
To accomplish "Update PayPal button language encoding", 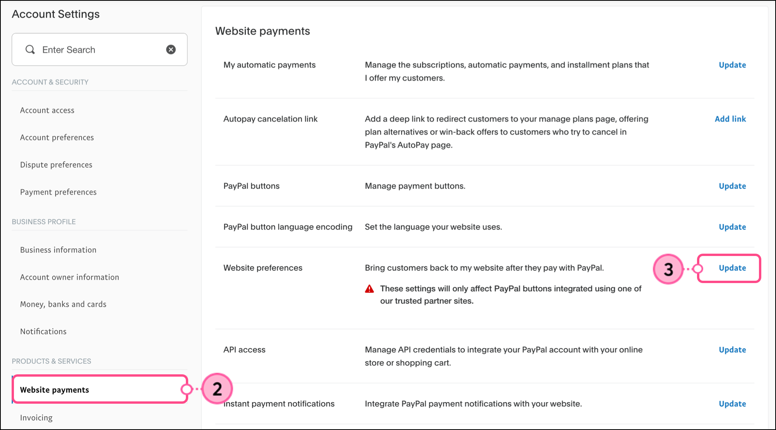I will (732, 227).
